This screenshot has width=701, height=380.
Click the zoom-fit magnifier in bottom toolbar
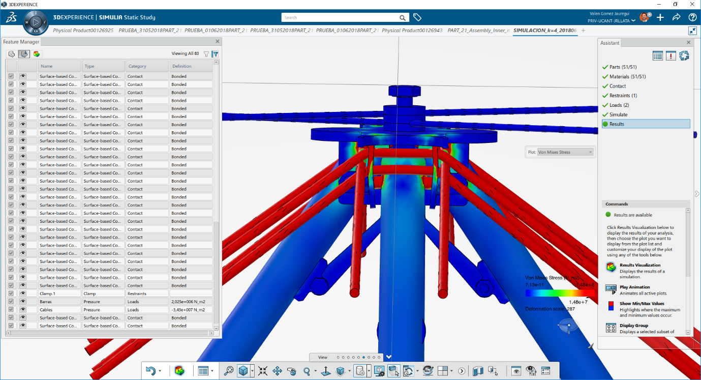point(229,371)
